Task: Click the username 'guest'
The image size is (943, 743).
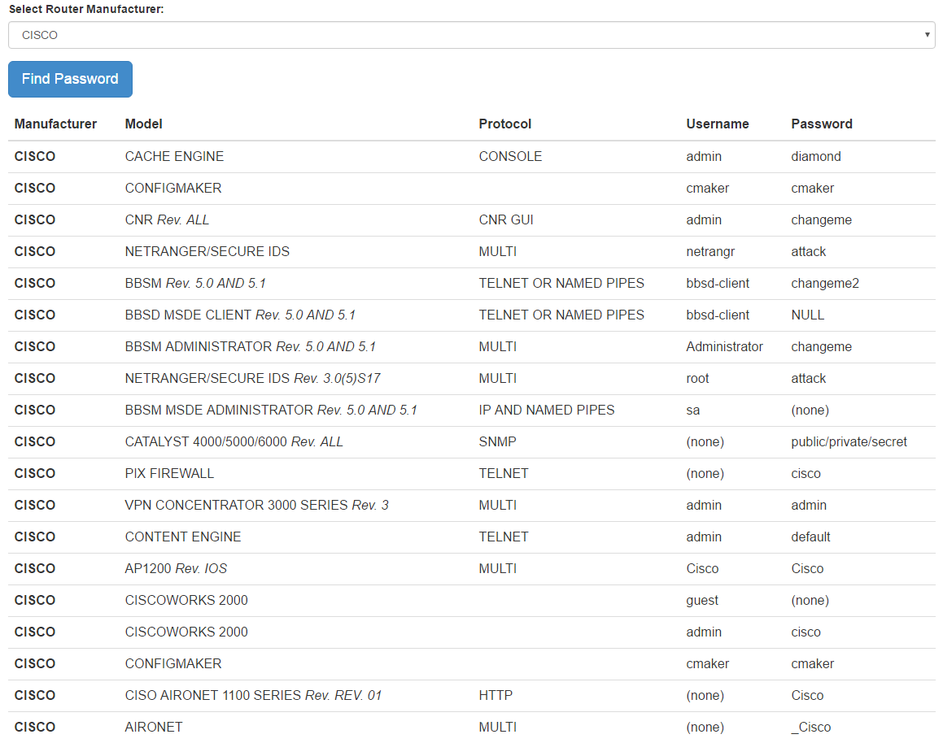Action: point(702,601)
